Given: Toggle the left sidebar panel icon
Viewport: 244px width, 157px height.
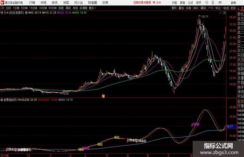Looking at the screenshot, I should 2,8.
